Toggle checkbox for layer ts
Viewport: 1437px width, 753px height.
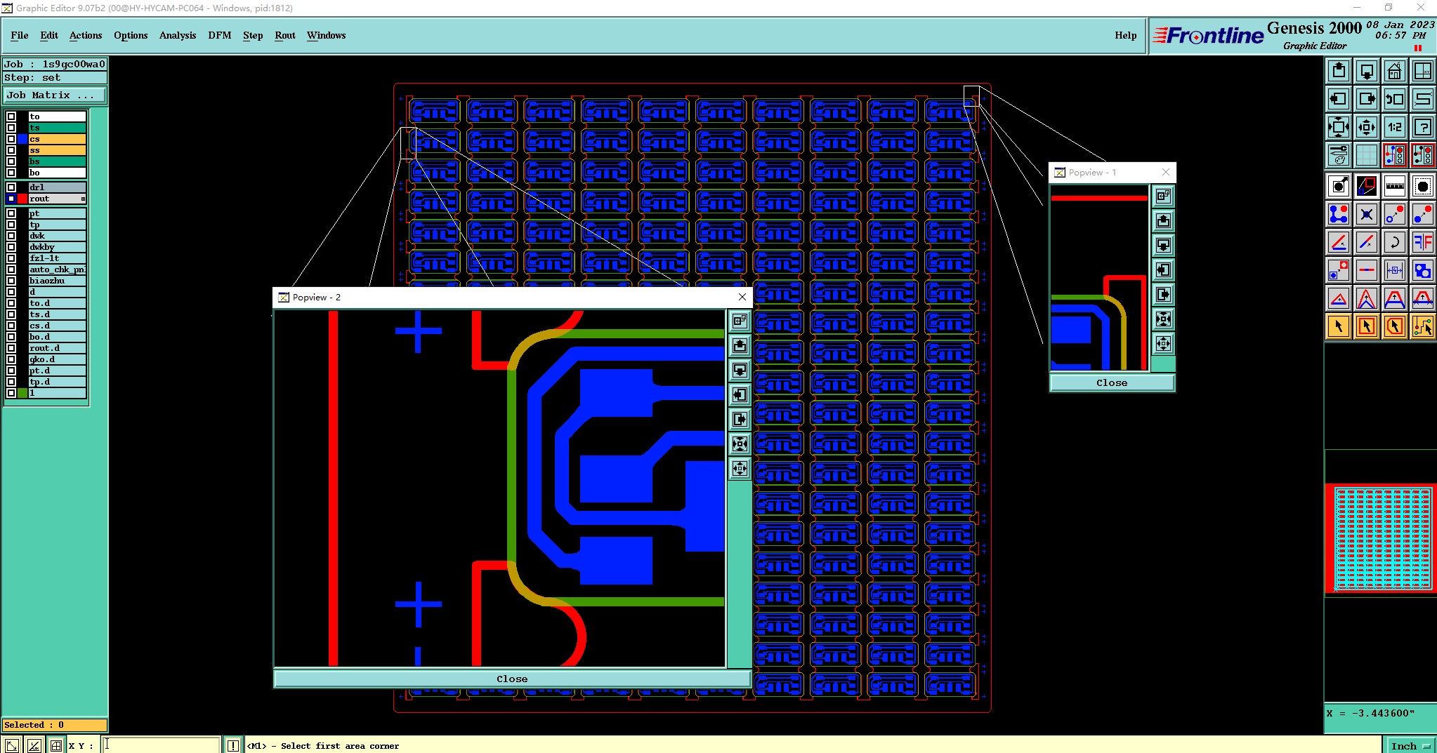[11, 128]
